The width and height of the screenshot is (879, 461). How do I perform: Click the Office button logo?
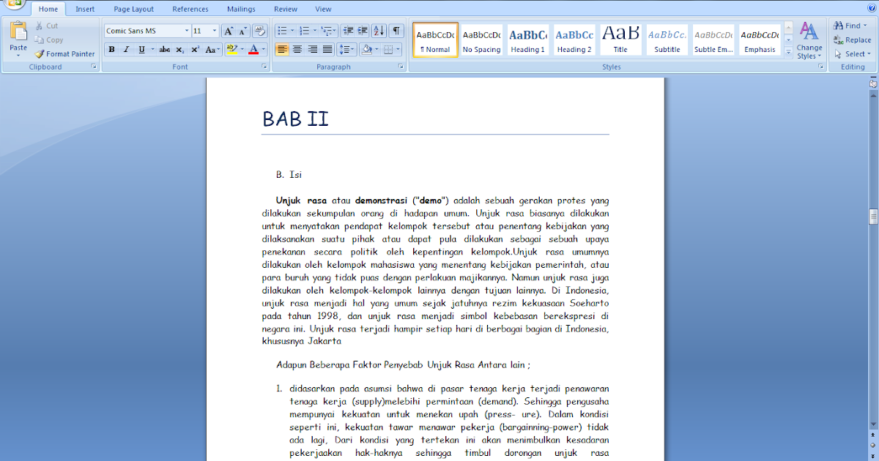[x=15, y=4]
